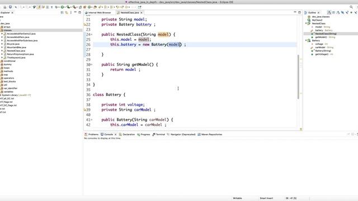
Task: Close the Console tab
Action: click(x=116, y=135)
